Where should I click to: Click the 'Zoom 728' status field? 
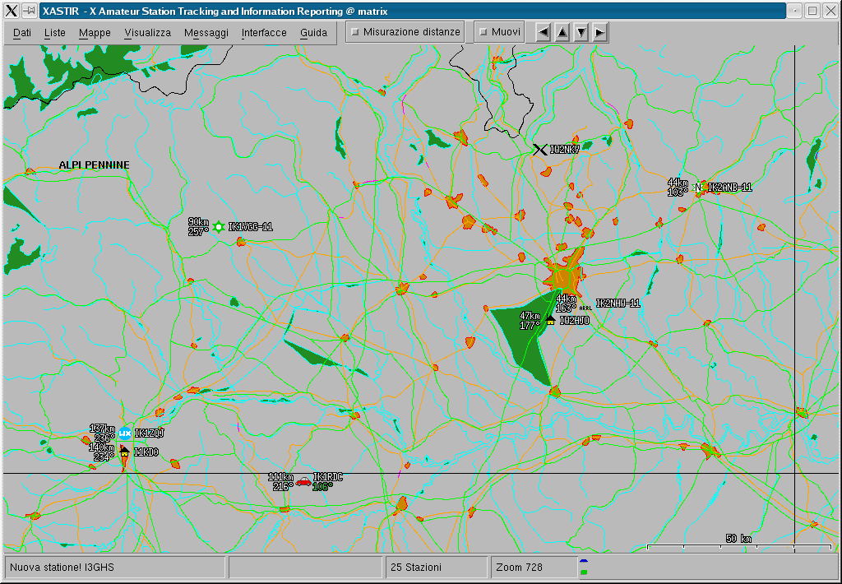pyautogui.click(x=533, y=568)
